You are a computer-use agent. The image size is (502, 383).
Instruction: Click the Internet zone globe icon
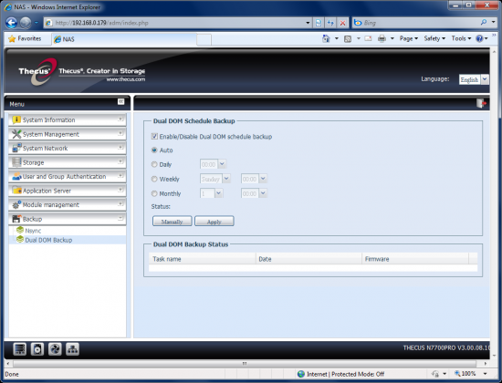click(301, 374)
